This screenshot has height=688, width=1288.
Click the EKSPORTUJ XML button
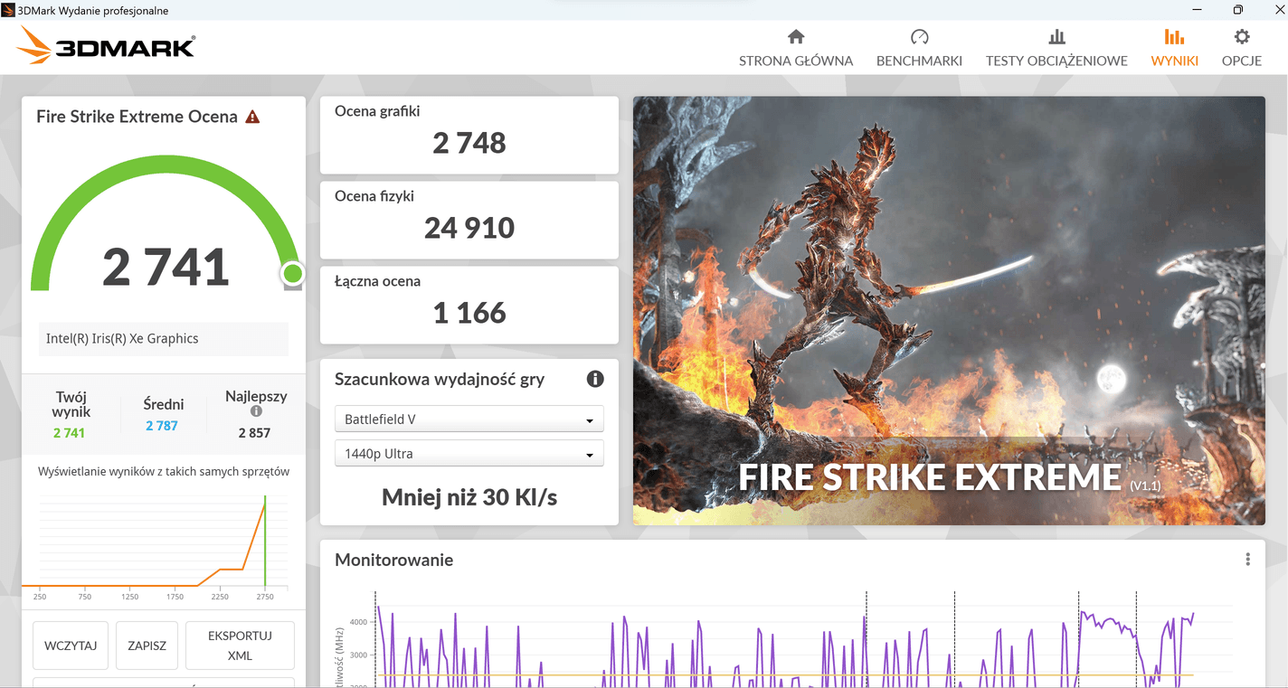click(240, 646)
